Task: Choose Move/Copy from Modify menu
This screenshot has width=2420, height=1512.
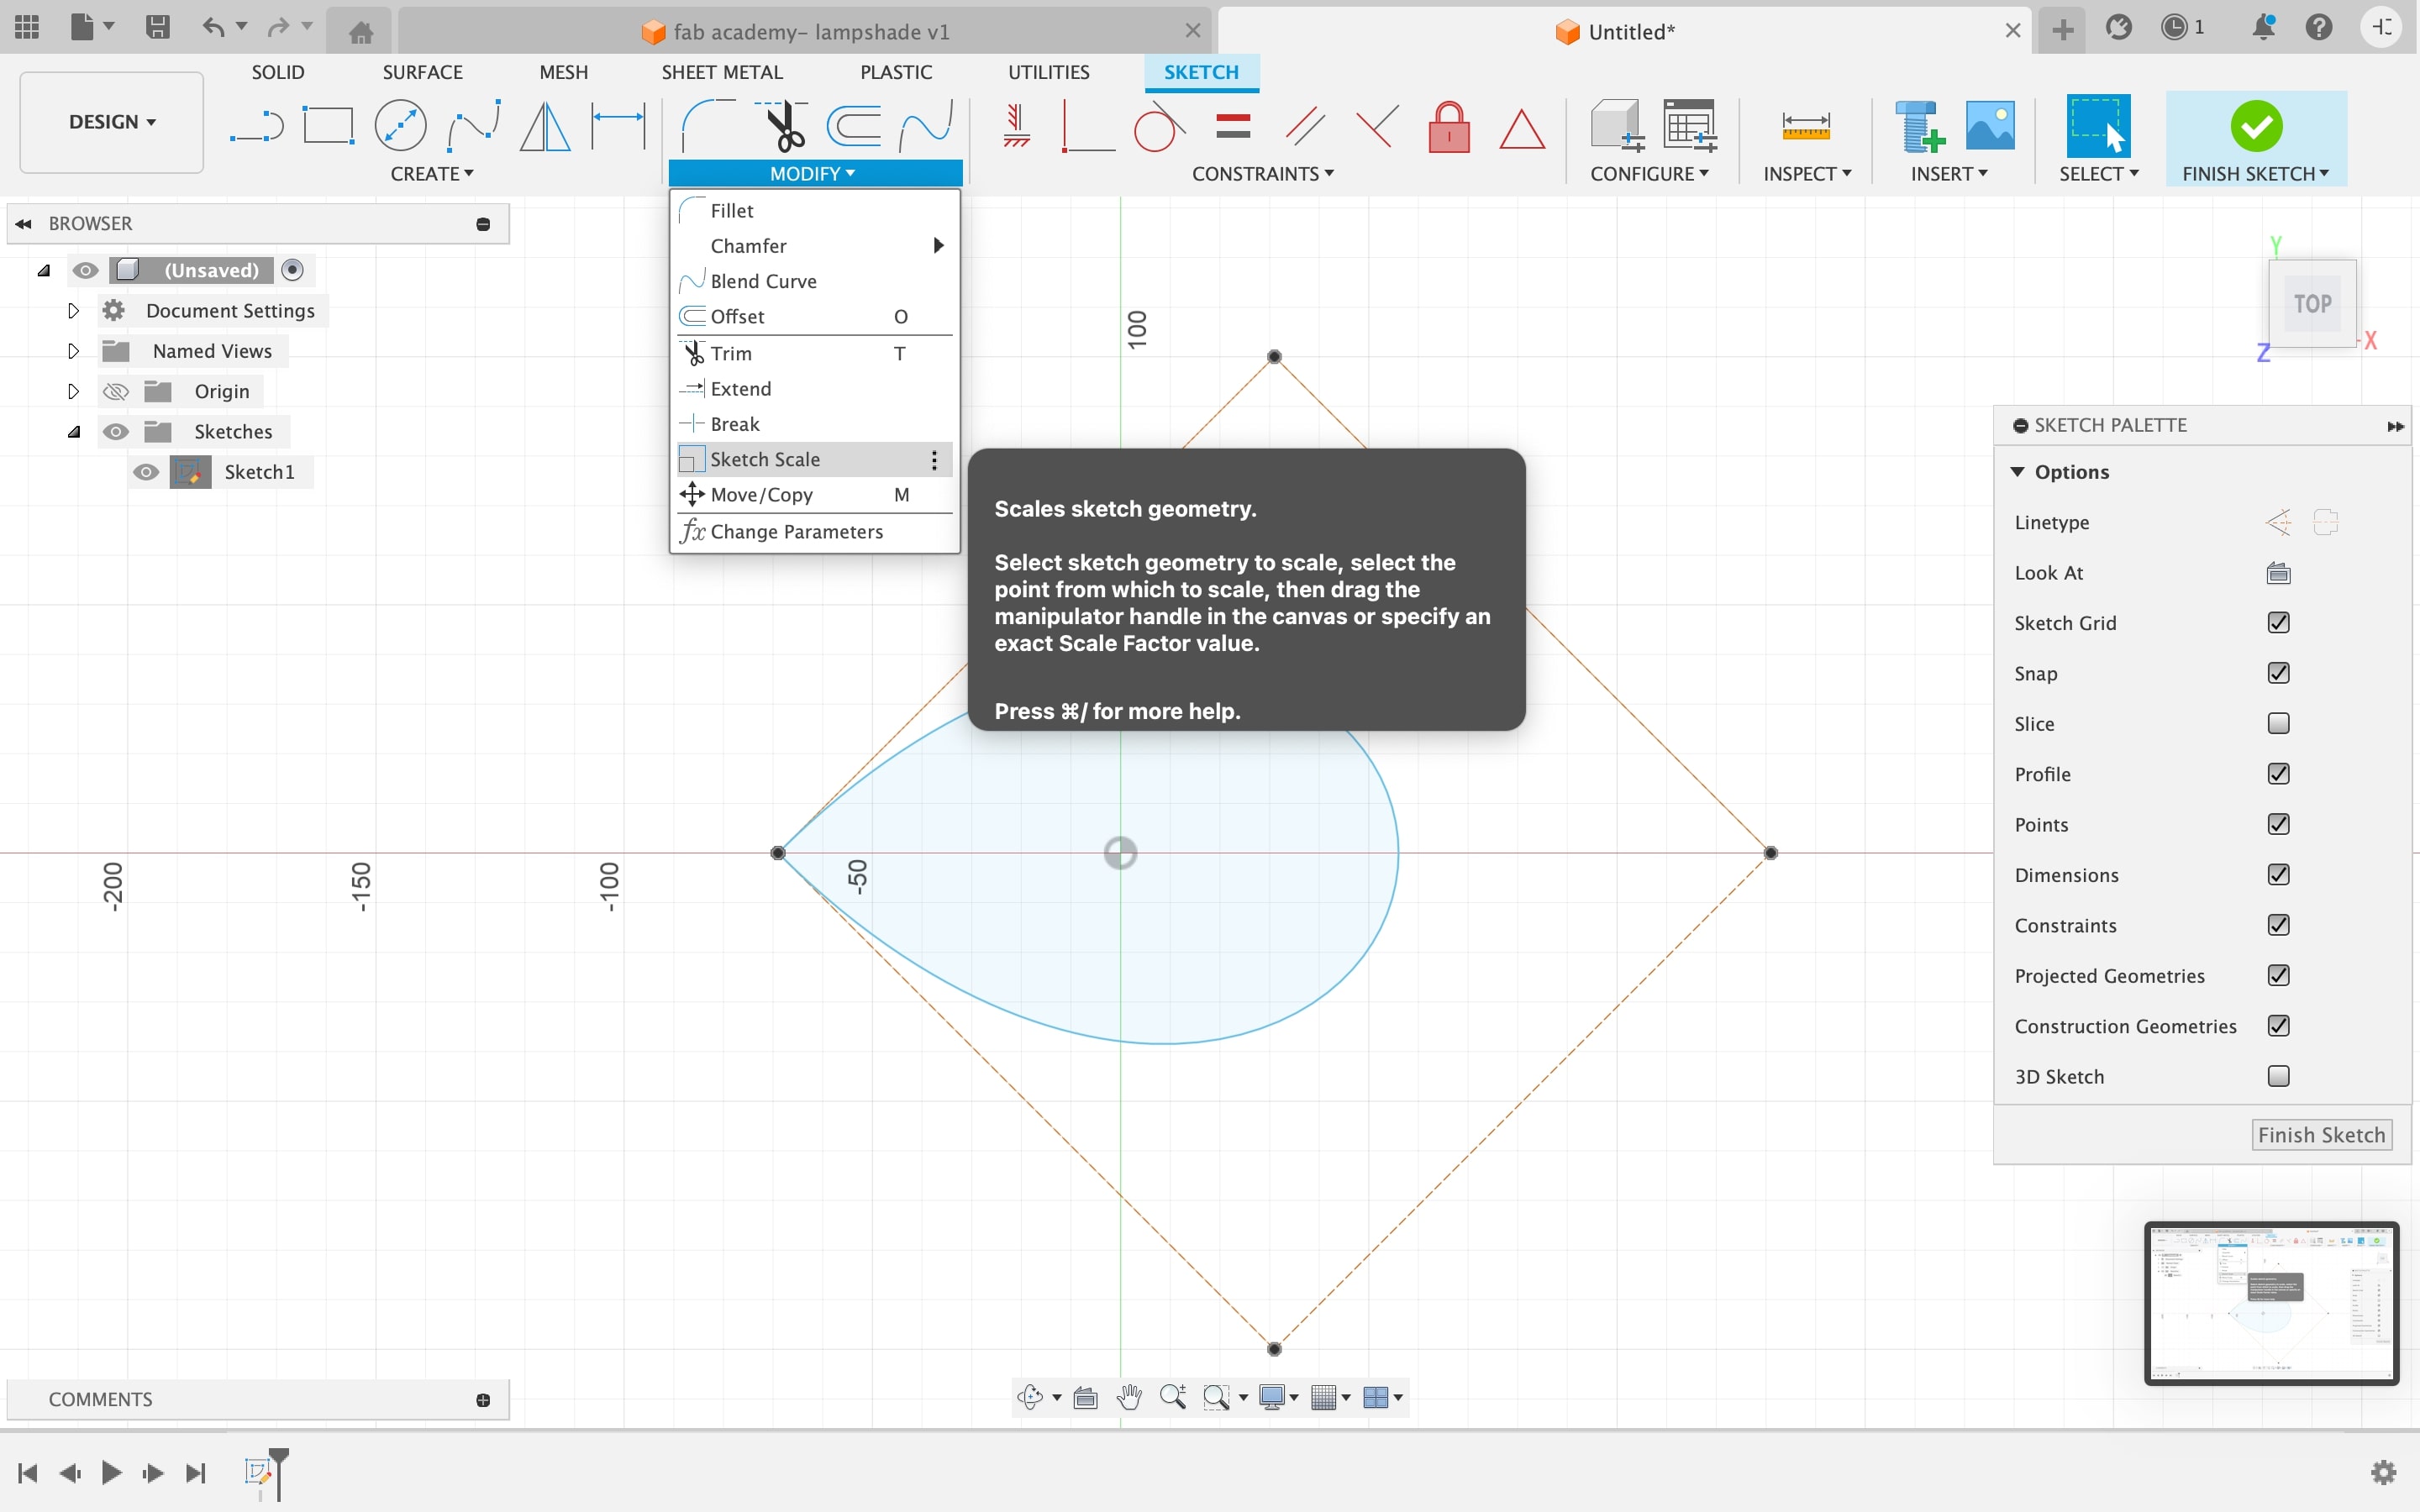Action: click(814, 495)
